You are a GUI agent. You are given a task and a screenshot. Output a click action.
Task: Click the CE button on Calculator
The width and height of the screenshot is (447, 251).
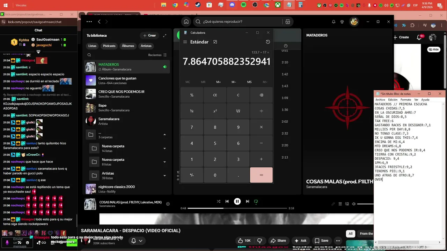click(215, 95)
